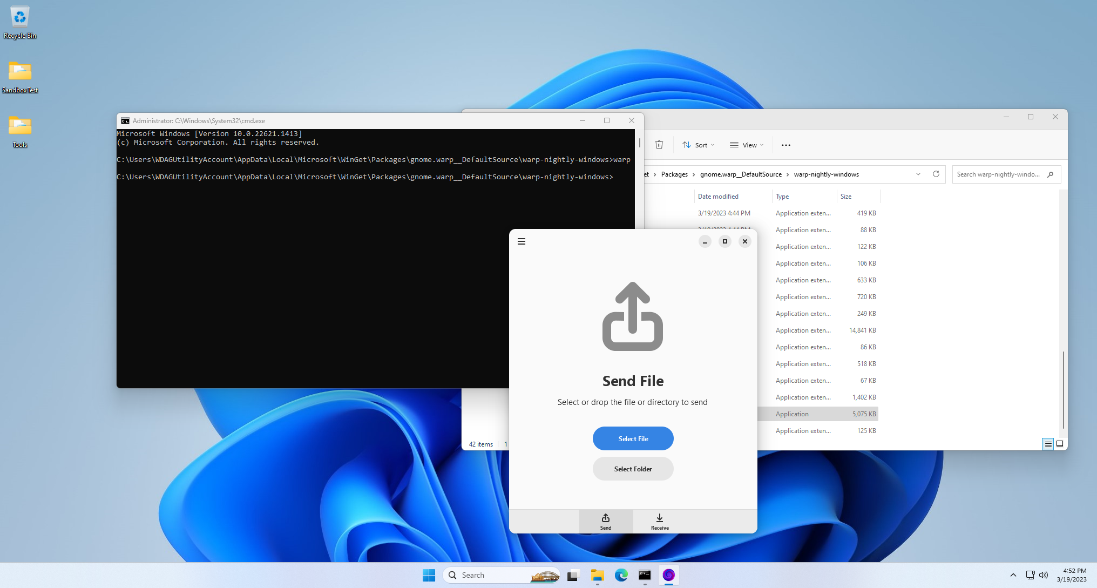Open Microsoft Edge from the taskbar
Viewport: 1097px width, 588px height.
(x=621, y=575)
